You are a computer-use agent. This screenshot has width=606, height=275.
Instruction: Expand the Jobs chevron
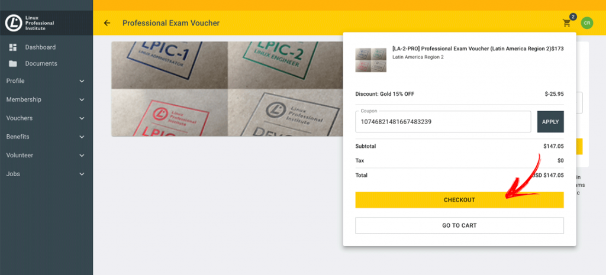pos(82,174)
